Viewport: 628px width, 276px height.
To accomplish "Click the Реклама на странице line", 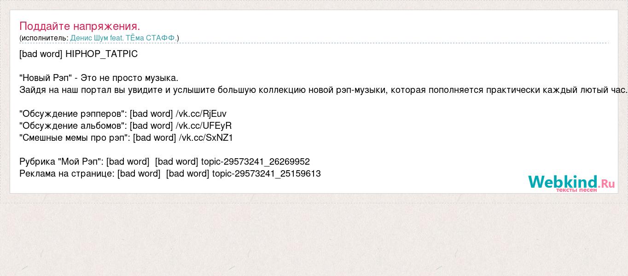I will tap(170, 173).
